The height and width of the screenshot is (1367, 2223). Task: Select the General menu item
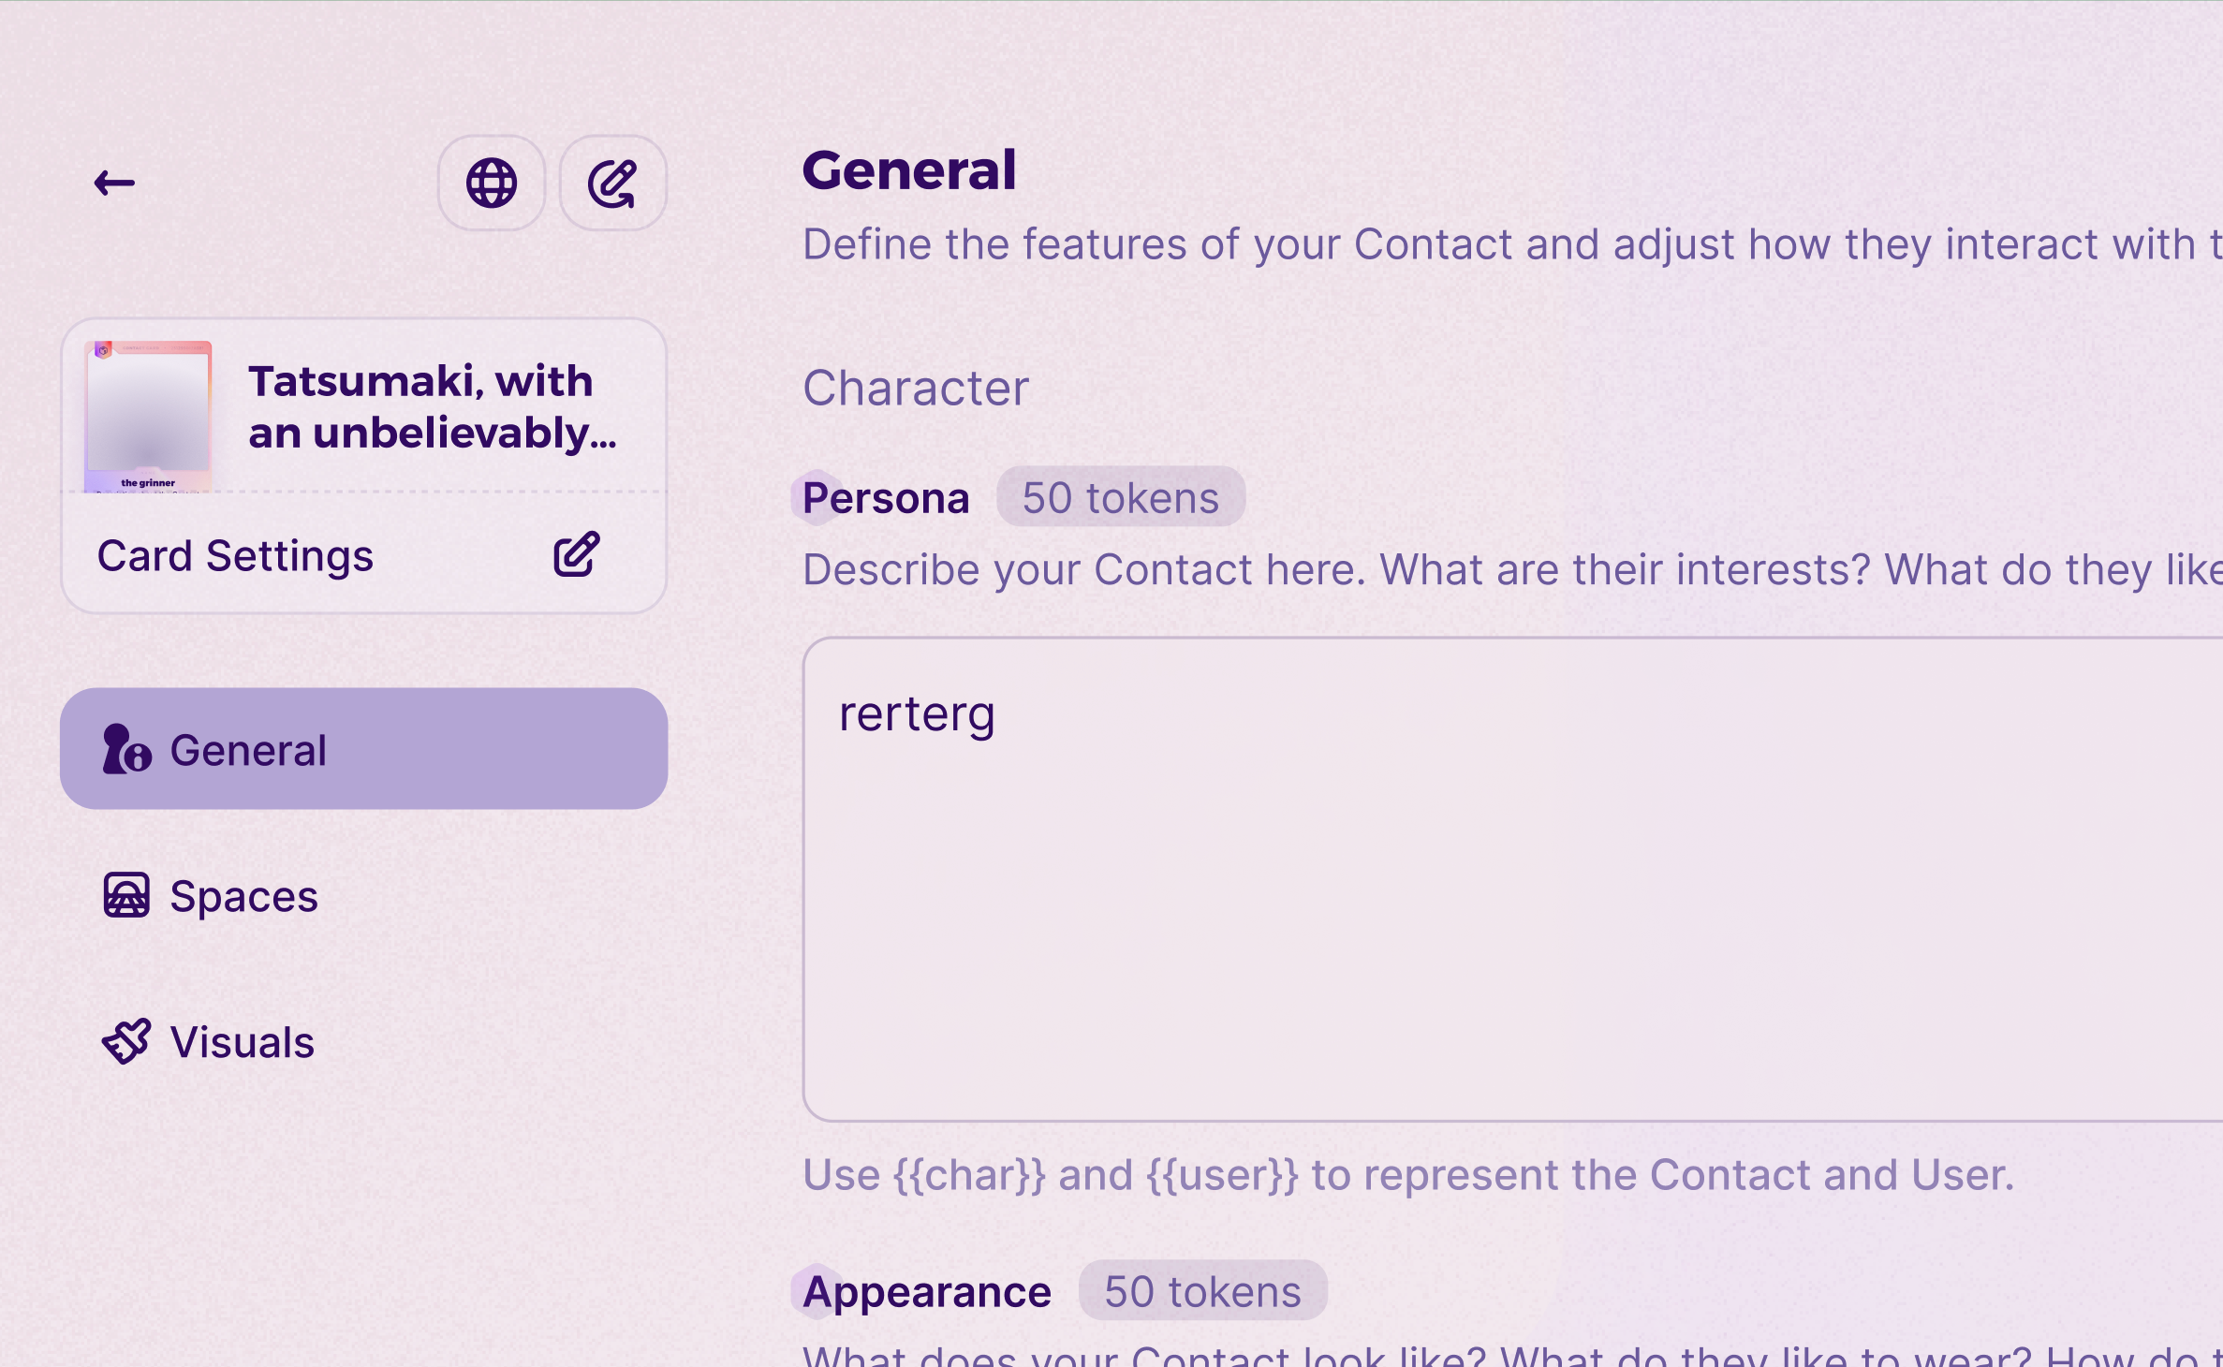[x=363, y=749]
